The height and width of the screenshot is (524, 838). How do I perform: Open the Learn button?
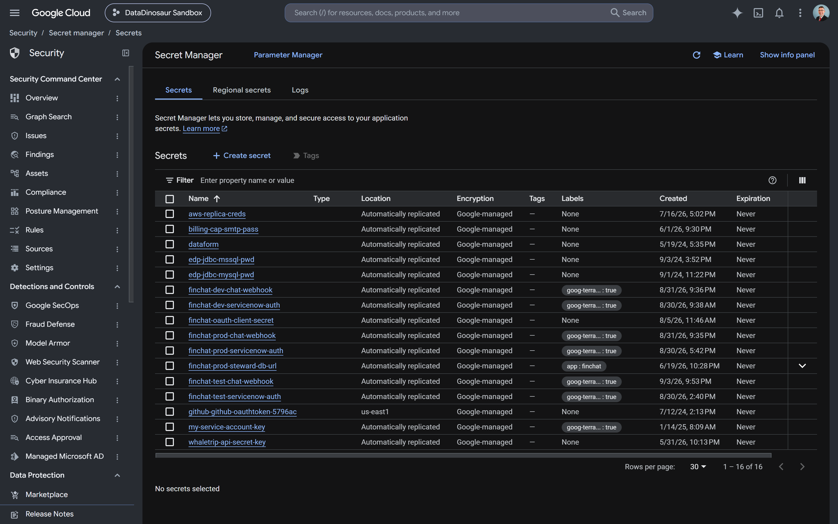coord(728,55)
